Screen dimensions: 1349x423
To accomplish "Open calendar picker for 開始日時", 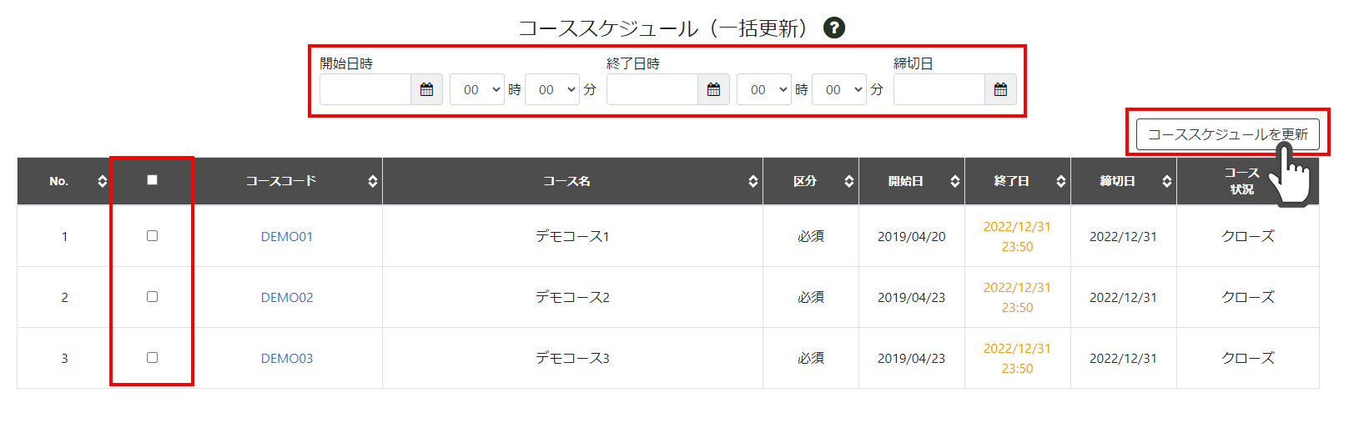I will [426, 89].
